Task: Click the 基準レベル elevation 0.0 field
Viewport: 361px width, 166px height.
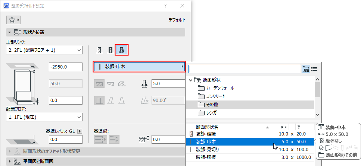Action: [x=66, y=139]
